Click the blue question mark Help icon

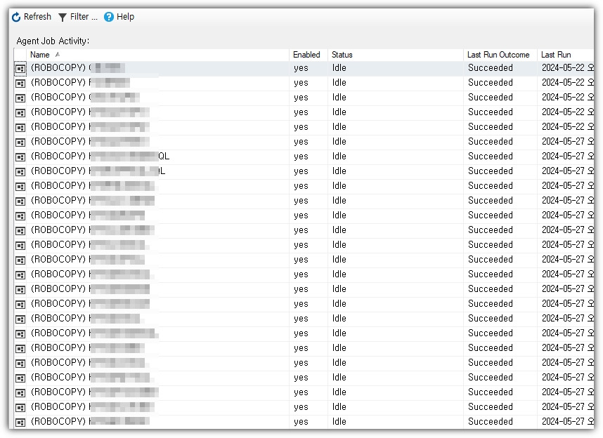pyautogui.click(x=109, y=17)
